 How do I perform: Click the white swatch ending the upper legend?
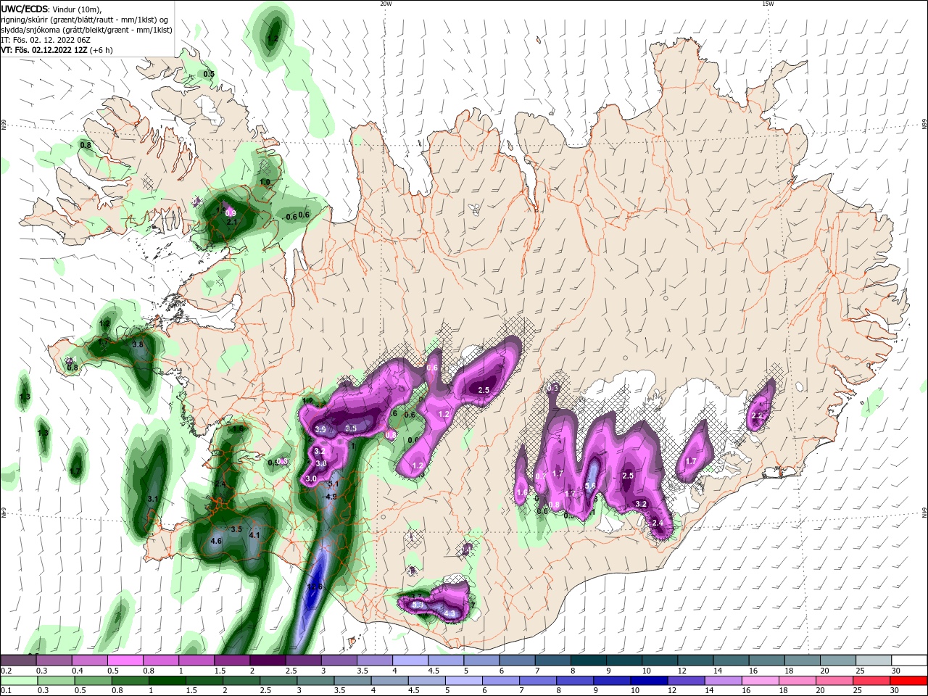(910, 660)
